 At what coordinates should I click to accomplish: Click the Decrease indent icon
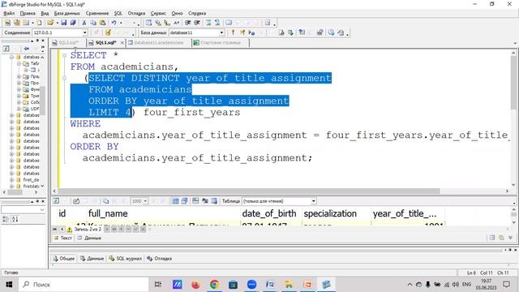(x=187, y=23)
